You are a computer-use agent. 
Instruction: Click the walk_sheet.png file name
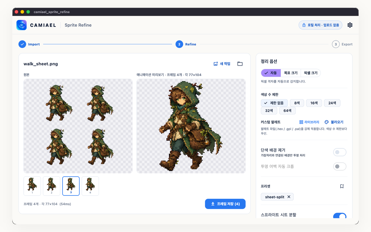(x=41, y=64)
